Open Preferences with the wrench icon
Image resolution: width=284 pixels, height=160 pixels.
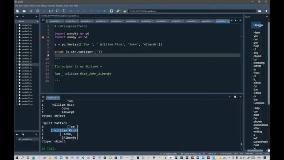pos(118,11)
